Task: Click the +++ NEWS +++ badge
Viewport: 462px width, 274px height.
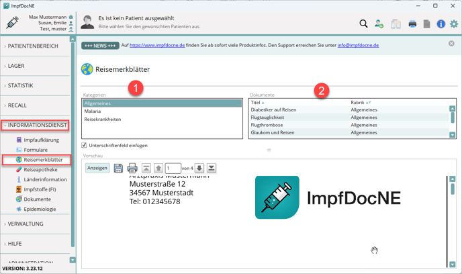Action: (100, 46)
